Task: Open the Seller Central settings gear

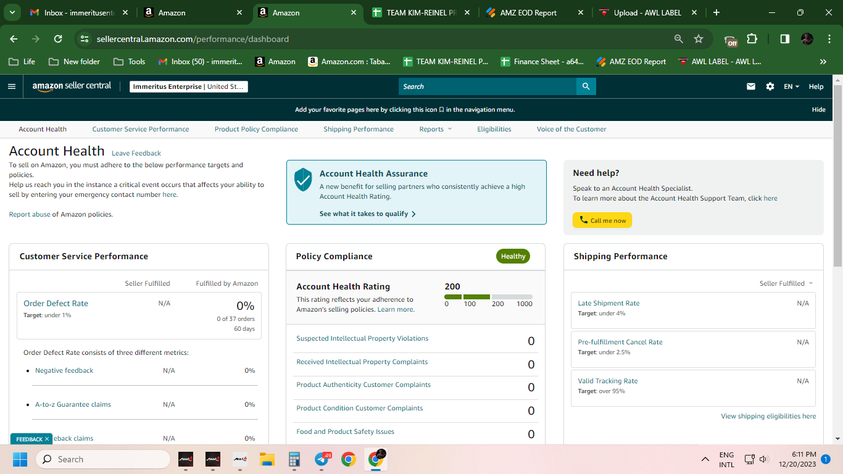Action: tap(770, 86)
